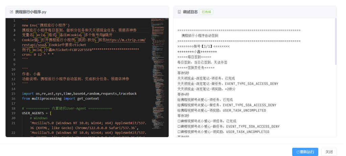Click the 内置随机User-Agent comment line
Screen dimensions: 346x156
[x=67, y=108]
